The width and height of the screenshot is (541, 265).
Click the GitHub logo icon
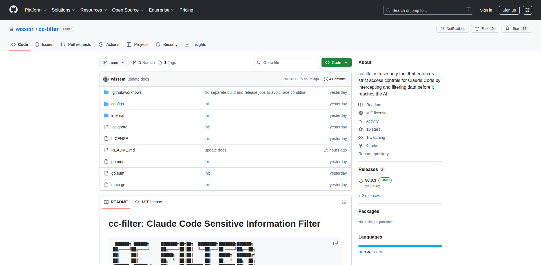coord(14,10)
